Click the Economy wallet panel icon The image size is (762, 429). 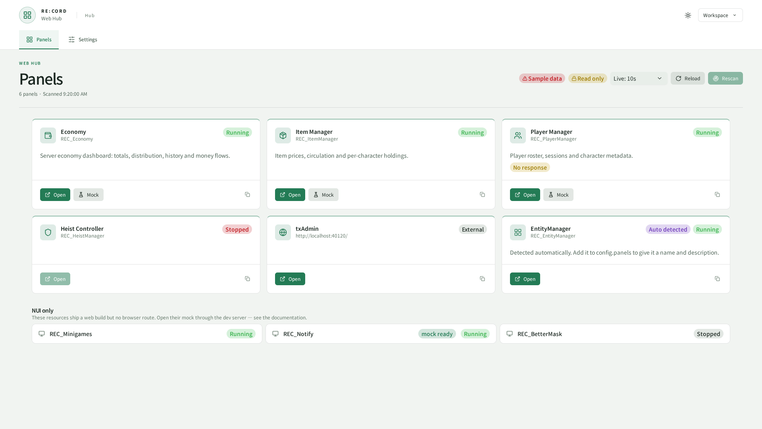click(48, 135)
